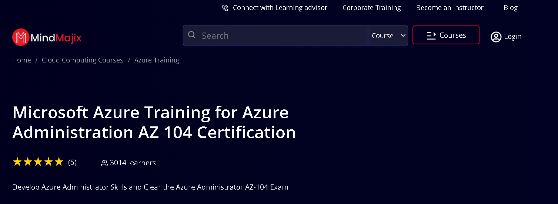This screenshot has width=558, height=204.
Task: Visit the Blog link
Action: (x=511, y=8)
